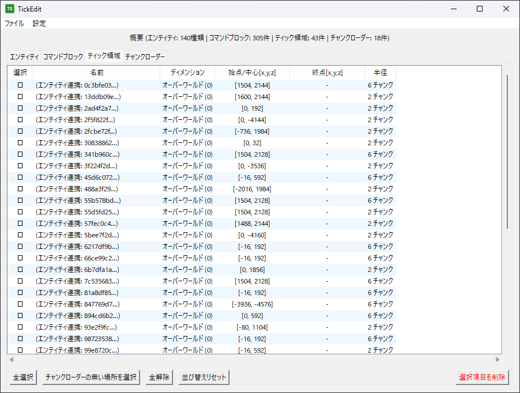Screen dimensions: 520x393
Task: Click coordinate cell [-3936, -4576]
Action: [252, 304]
